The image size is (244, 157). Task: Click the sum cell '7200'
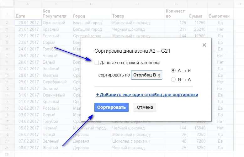198,141
